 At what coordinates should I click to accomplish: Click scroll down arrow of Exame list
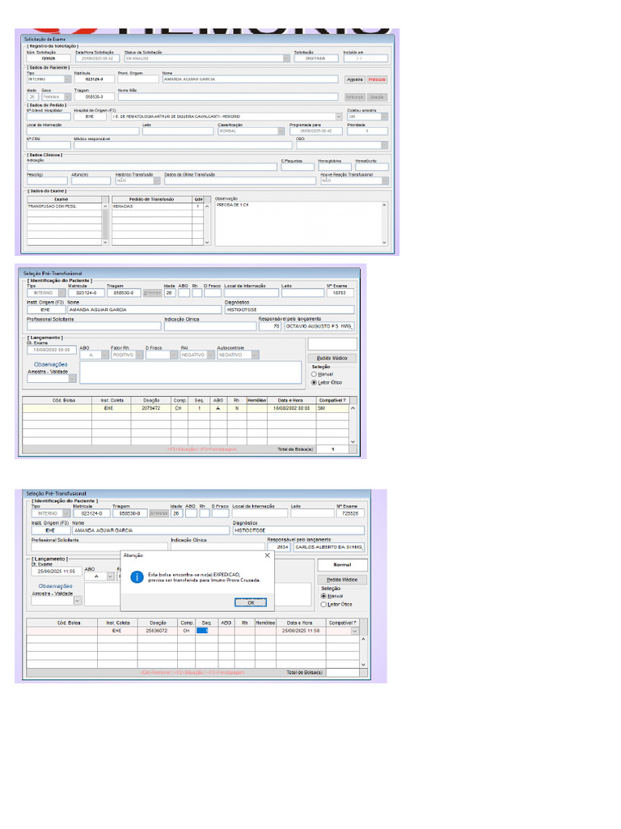105,242
